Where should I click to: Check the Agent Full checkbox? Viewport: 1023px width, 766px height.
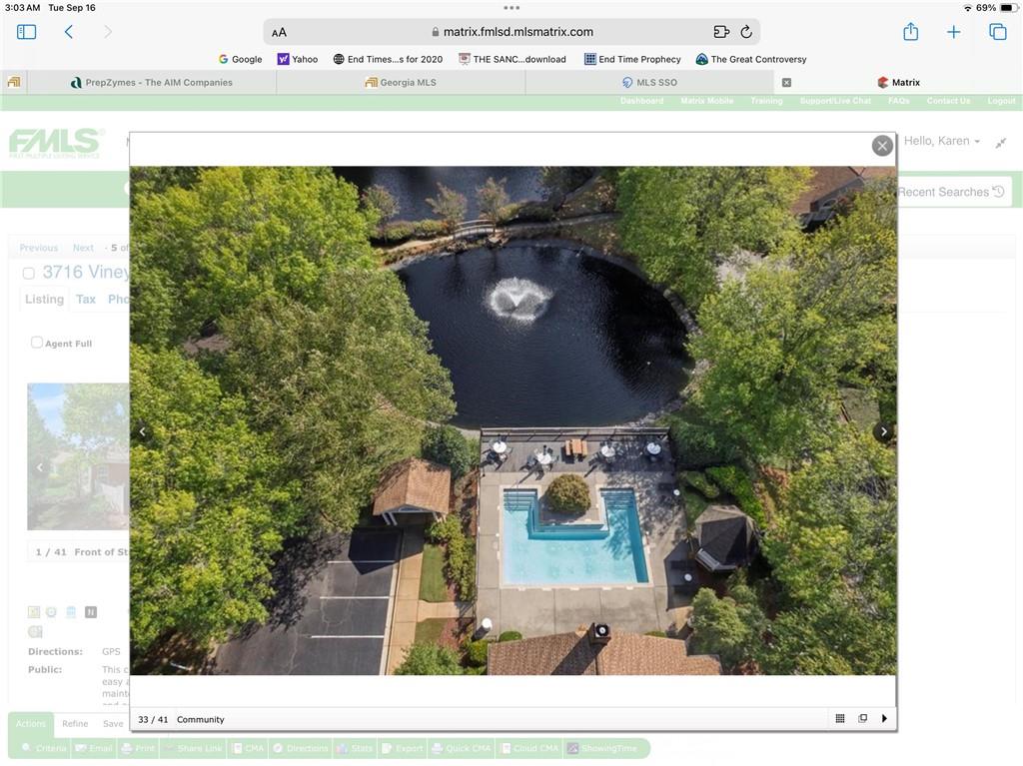click(37, 343)
